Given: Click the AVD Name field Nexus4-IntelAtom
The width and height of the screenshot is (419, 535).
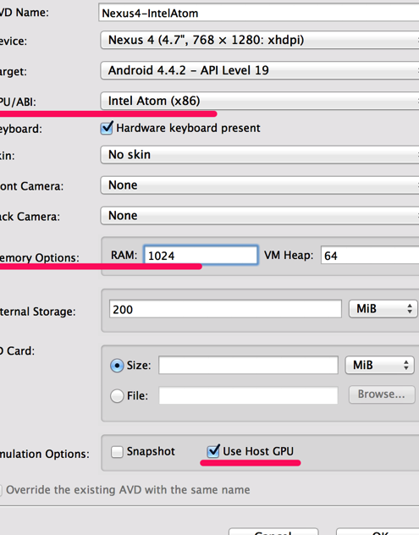Looking at the screenshot, I should [259, 13].
